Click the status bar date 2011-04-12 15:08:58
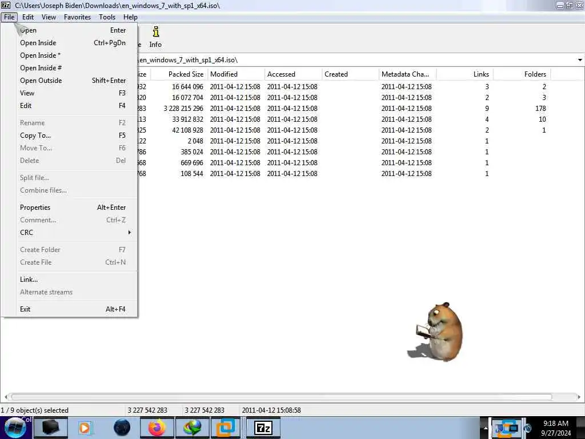 (271, 410)
